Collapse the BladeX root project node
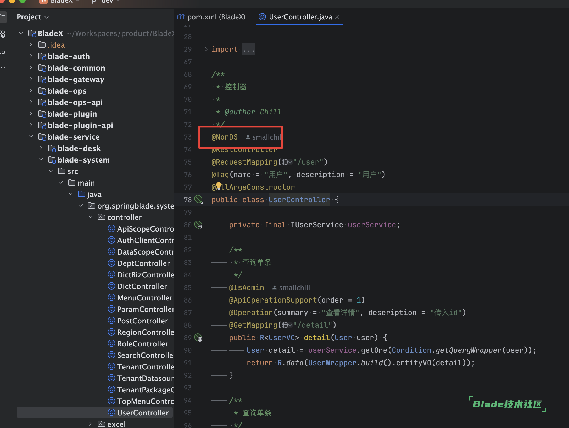 click(21, 33)
